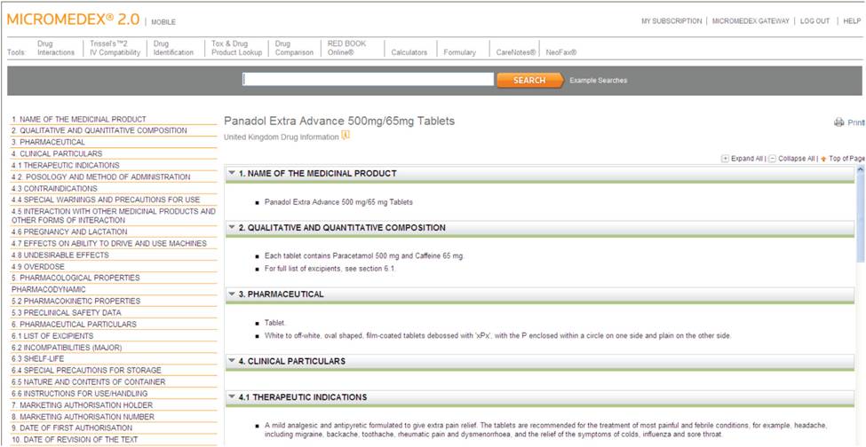
Task: Collapse section 4.1 Therapeutic Indications
Action: coord(232,396)
